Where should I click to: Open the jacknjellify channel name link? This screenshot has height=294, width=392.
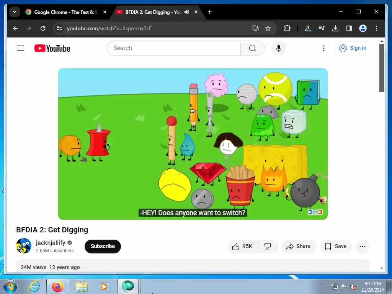click(x=51, y=243)
